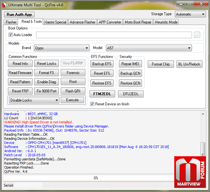
Task: Click the 'QcFire Ver. 4.6' log line
Action: 16,171
